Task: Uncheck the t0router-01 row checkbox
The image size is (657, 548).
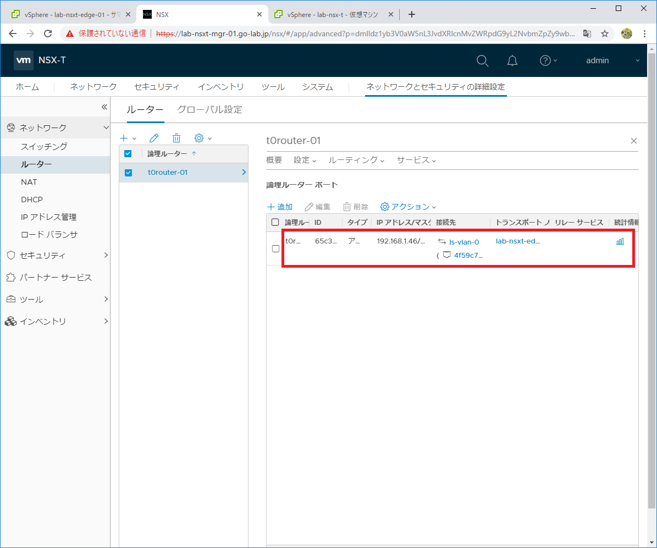Action: click(x=128, y=173)
